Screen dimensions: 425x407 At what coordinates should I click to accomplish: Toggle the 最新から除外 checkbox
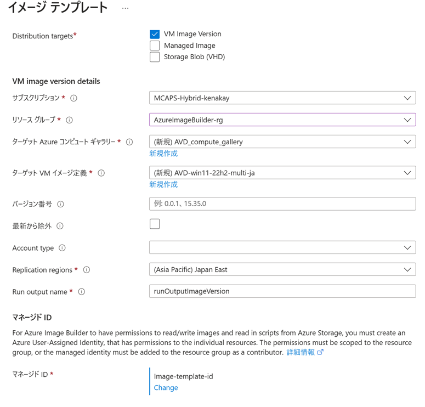[x=155, y=224]
